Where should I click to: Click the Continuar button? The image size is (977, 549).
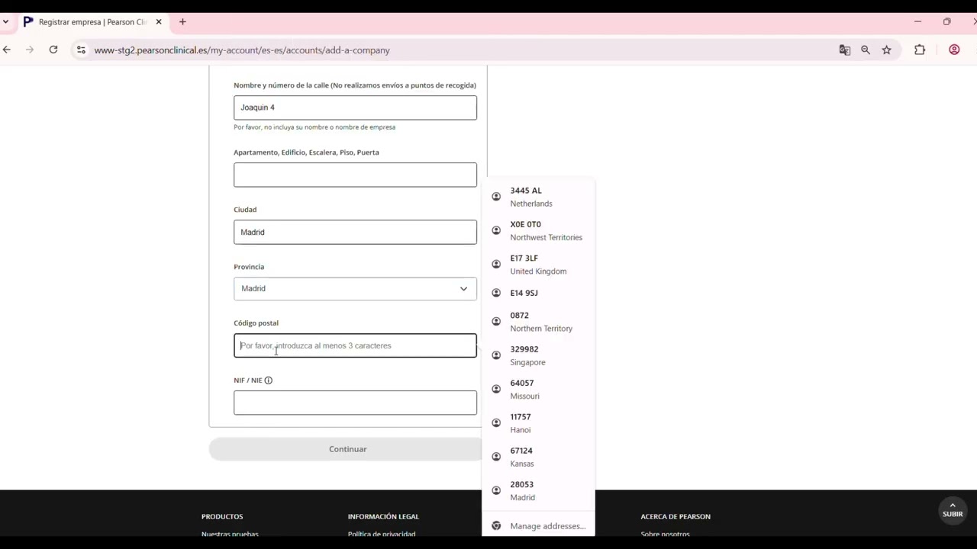pyautogui.click(x=347, y=449)
